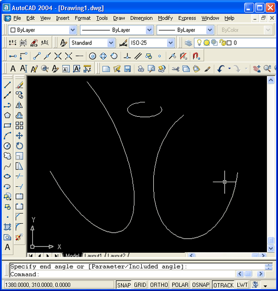Toggle OSNAP object snap button

pyautogui.click(x=201, y=285)
